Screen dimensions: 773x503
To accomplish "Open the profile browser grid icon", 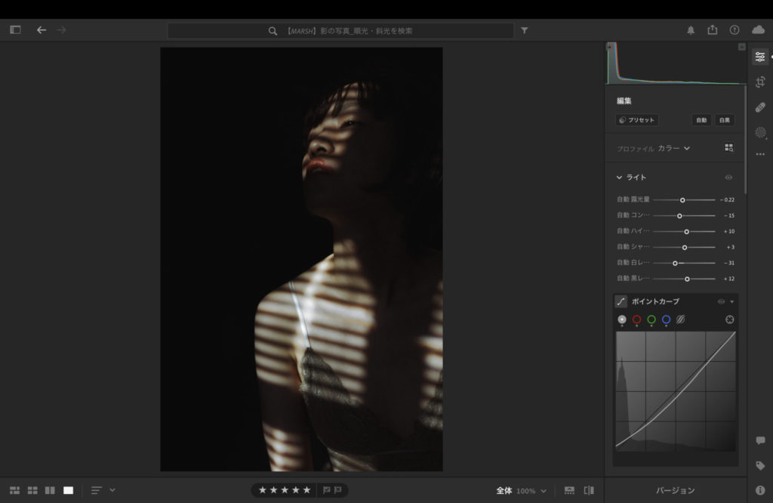I will (728, 148).
